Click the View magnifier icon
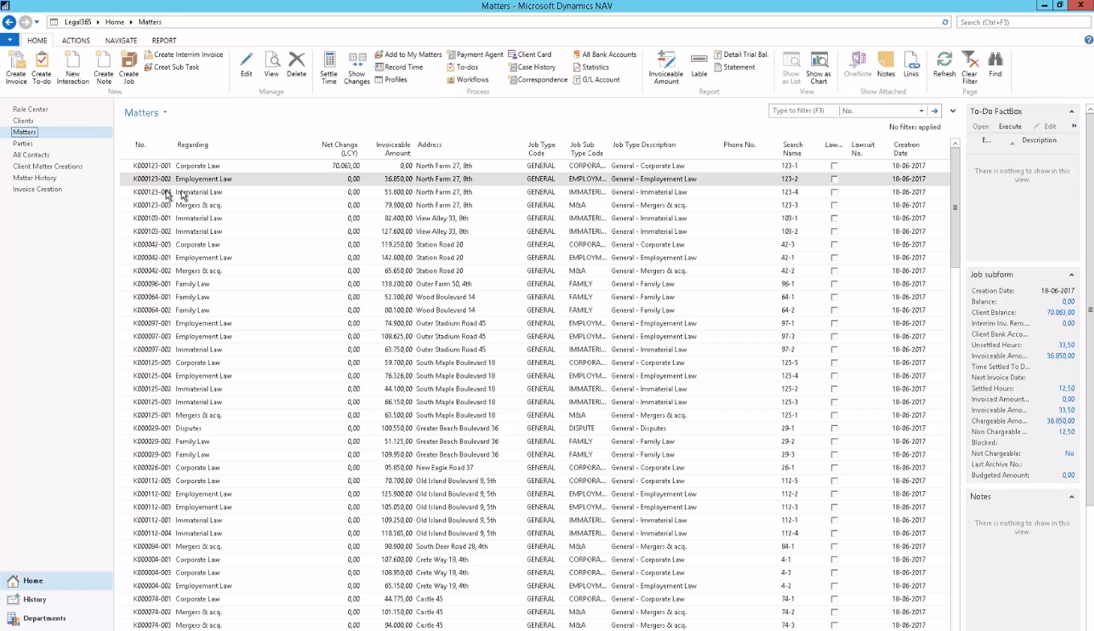Image resolution: width=1094 pixels, height=631 pixels. click(x=272, y=64)
